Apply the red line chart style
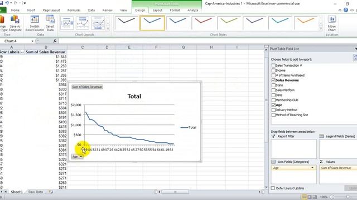This screenshot has width=357, height=200. [203, 23]
